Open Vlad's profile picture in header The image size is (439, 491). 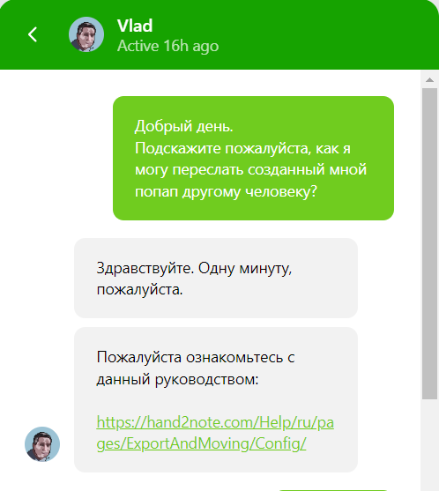[86, 34]
